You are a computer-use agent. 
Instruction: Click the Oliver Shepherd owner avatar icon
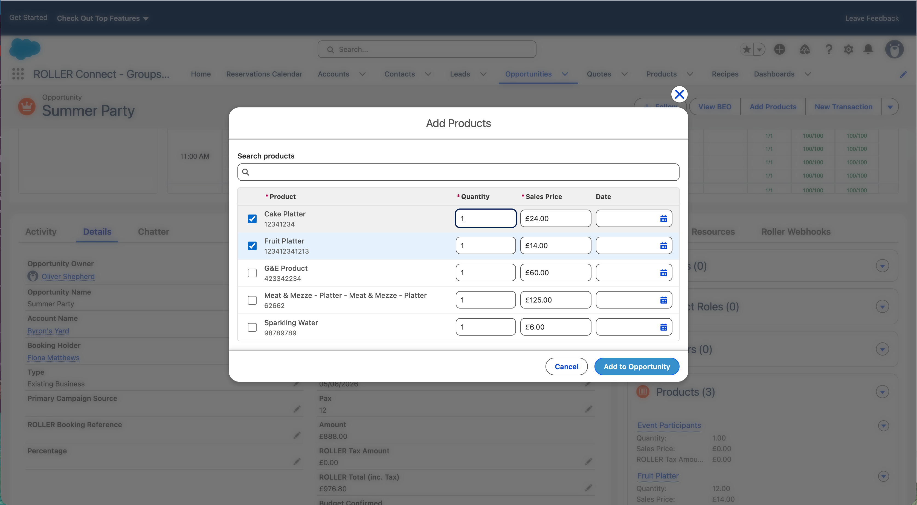(x=33, y=276)
